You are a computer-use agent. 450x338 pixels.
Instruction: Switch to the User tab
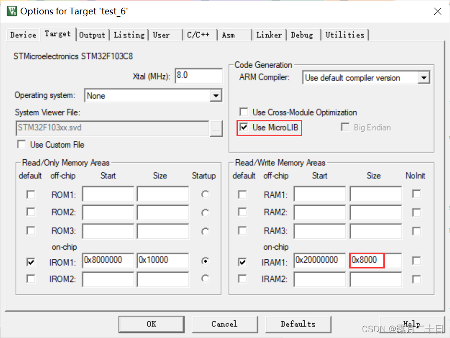(166, 35)
